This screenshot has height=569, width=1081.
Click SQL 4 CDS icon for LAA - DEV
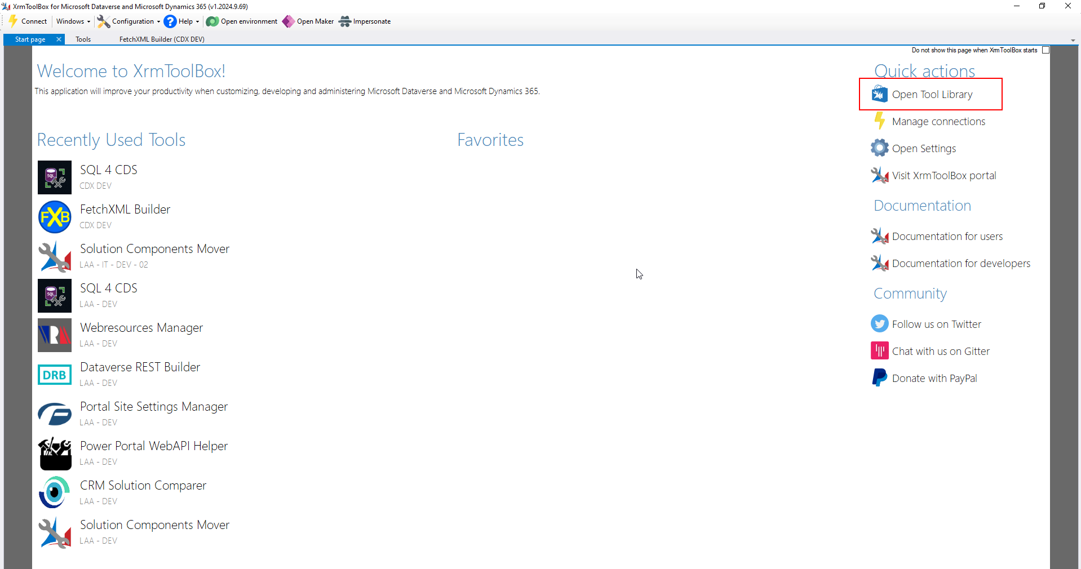coord(55,296)
